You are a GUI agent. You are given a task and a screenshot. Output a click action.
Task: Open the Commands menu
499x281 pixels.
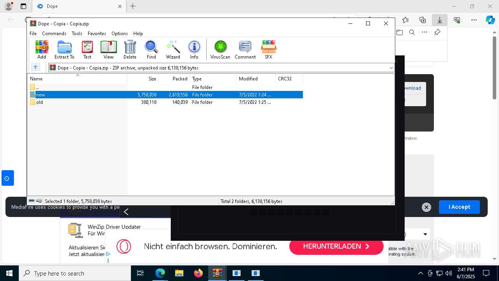click(x=54, y=34)
